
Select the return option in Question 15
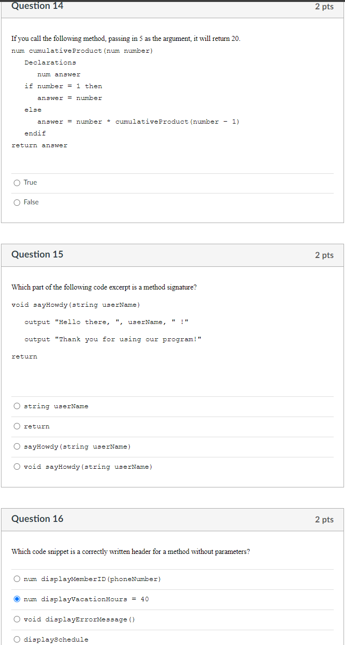click(x=17, y=426)
